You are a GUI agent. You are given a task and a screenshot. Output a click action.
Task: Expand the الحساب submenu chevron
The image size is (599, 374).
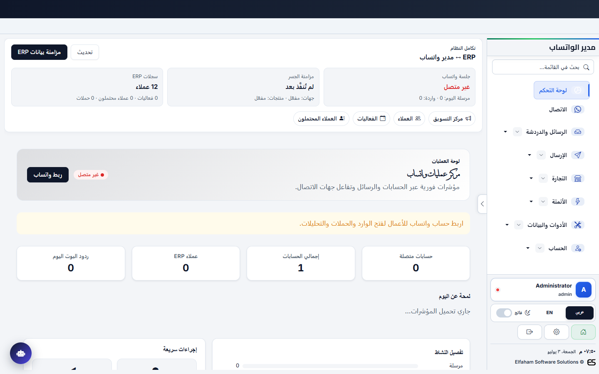click(x=540, y=248)
